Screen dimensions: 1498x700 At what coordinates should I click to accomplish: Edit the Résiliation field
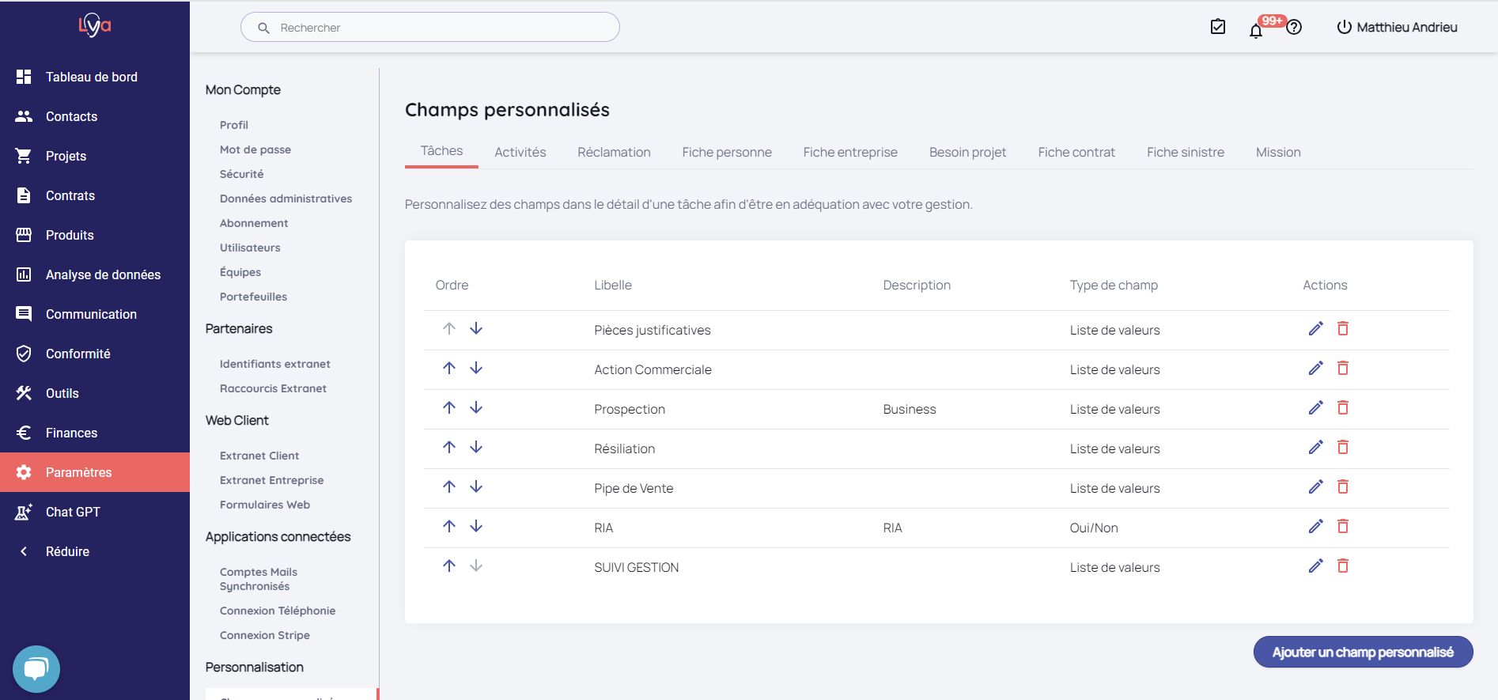1316,447
